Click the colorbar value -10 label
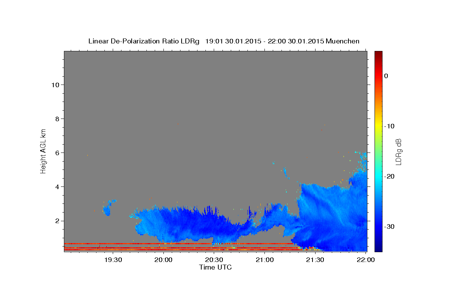This screenshot has width=454, height=302. click(x=390, y=126)
